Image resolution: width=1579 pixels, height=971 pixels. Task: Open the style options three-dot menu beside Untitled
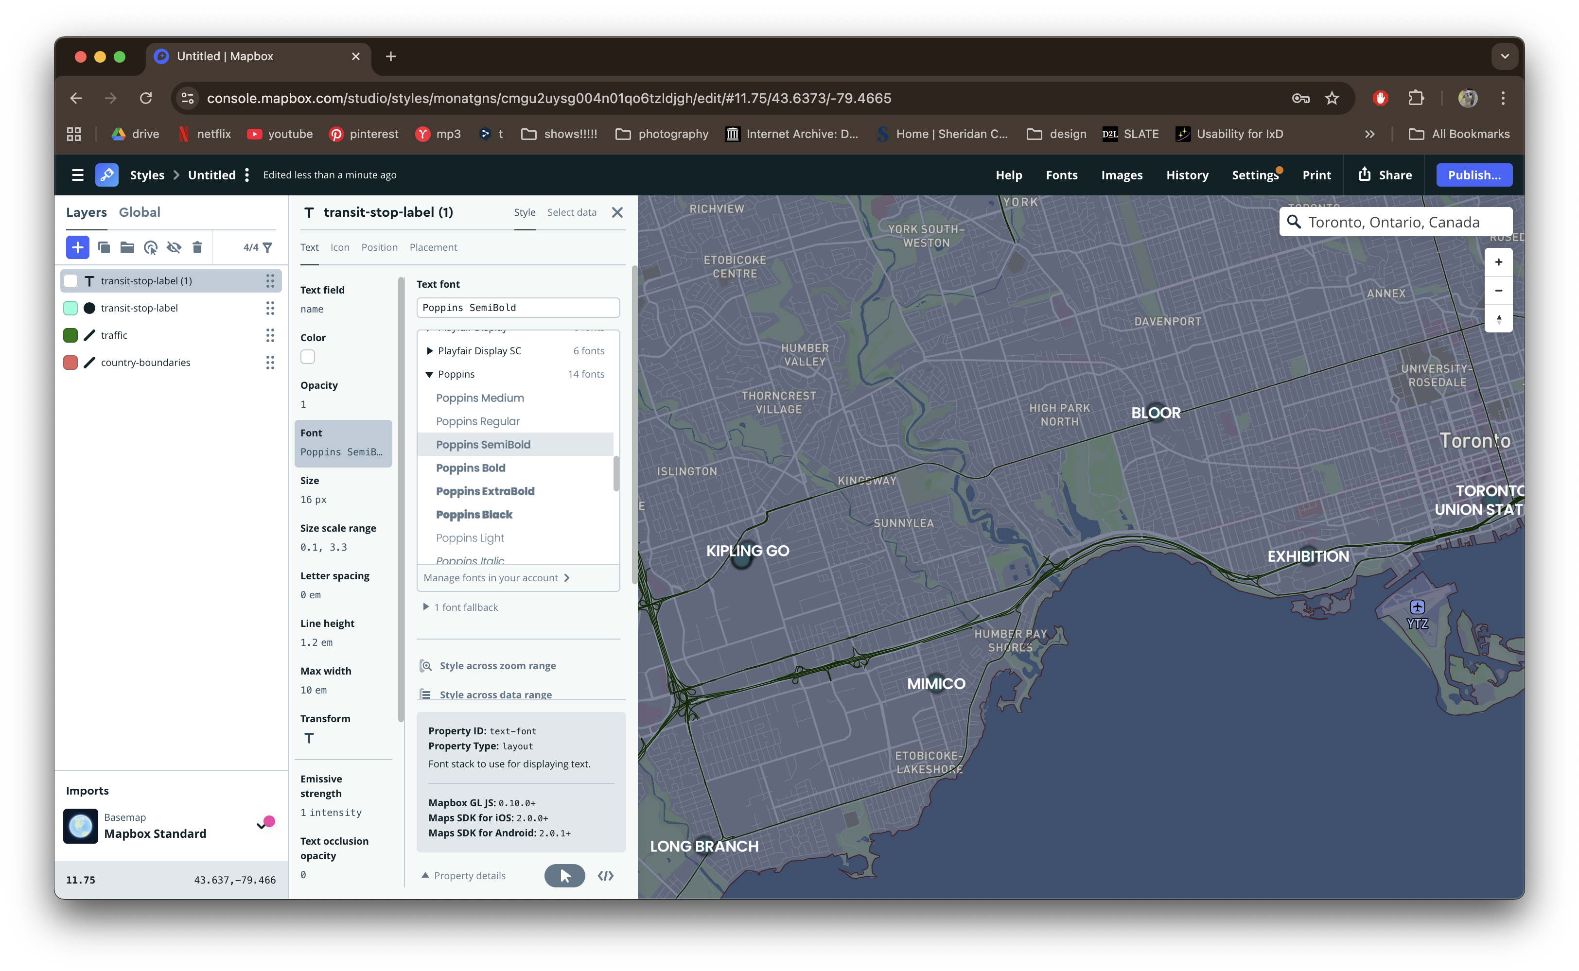click(x=246, y=174)
